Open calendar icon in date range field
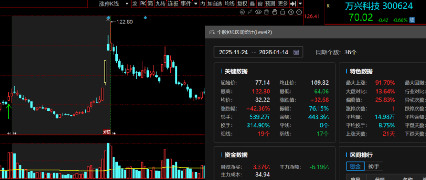The height and width of the screenshot is (180, 426). coord(296,52)
